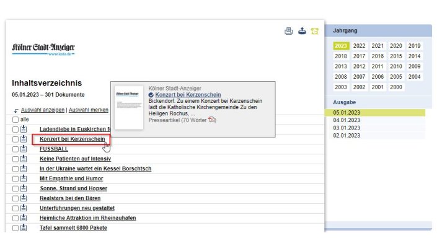
Task: Click download icon for Ladendiebe in Euskirchen
Action: (x=24, y=129)
